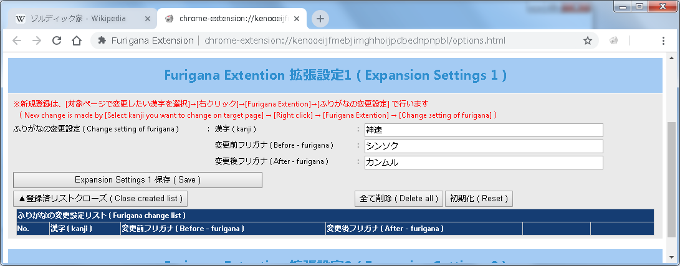Click ふりがなの変更設定 (Change setting of furigana) label
680x266 pixels.
pyautogui.click(x=96, y=129)
